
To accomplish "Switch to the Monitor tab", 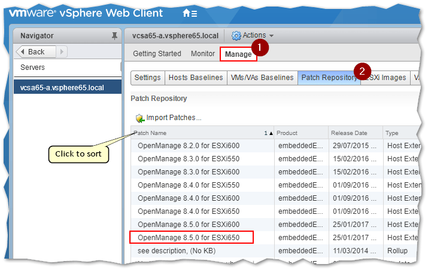I will [203, 54].
